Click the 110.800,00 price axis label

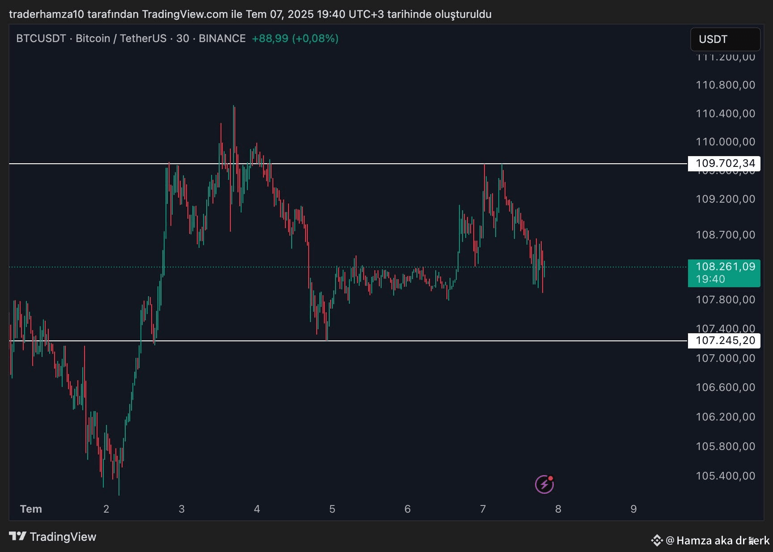click(x=725, y=85)
